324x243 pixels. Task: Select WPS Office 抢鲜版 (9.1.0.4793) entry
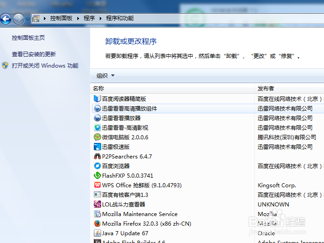point(142,185)
